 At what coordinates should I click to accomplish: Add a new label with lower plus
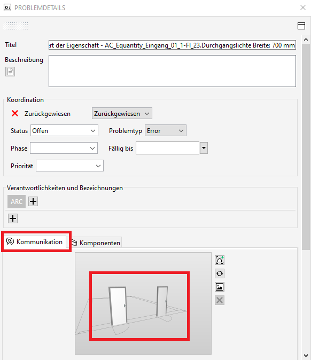tap(13, 218)
